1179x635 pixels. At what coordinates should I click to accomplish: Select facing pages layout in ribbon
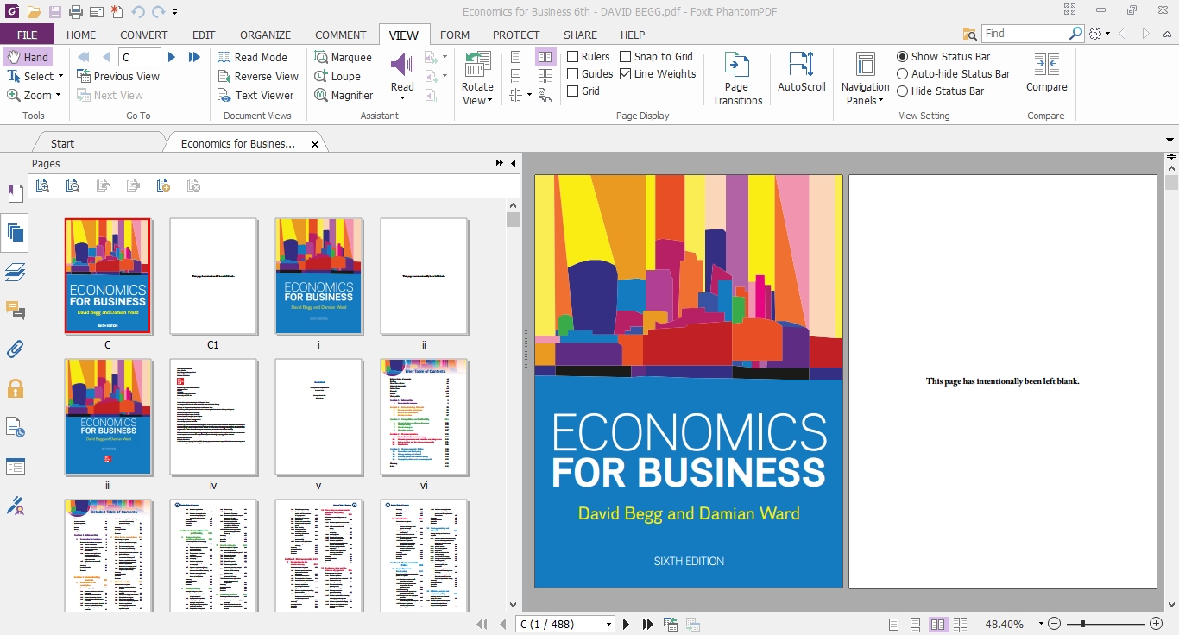(x=545, y=57)
